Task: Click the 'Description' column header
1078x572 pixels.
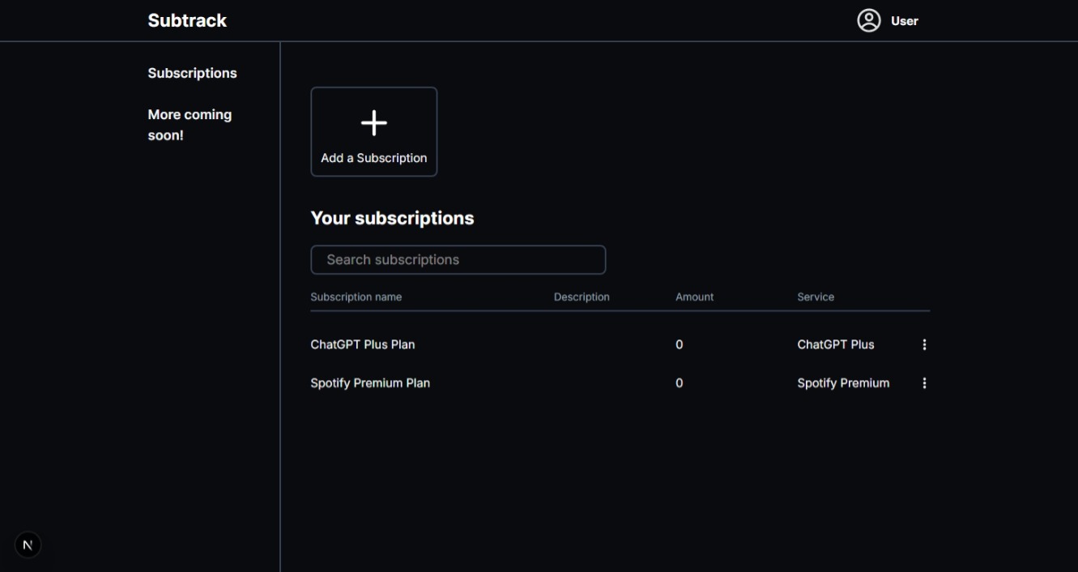Action: tap(582, 297)
